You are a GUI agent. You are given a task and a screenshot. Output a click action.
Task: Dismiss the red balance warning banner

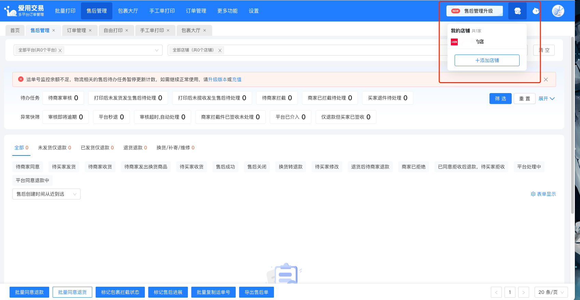click(546, 79)
